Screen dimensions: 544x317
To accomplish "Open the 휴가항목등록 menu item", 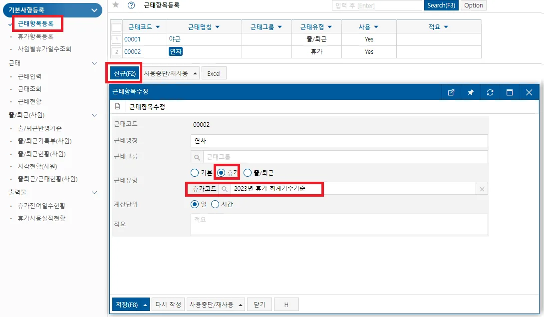I will tap(35, 36).
